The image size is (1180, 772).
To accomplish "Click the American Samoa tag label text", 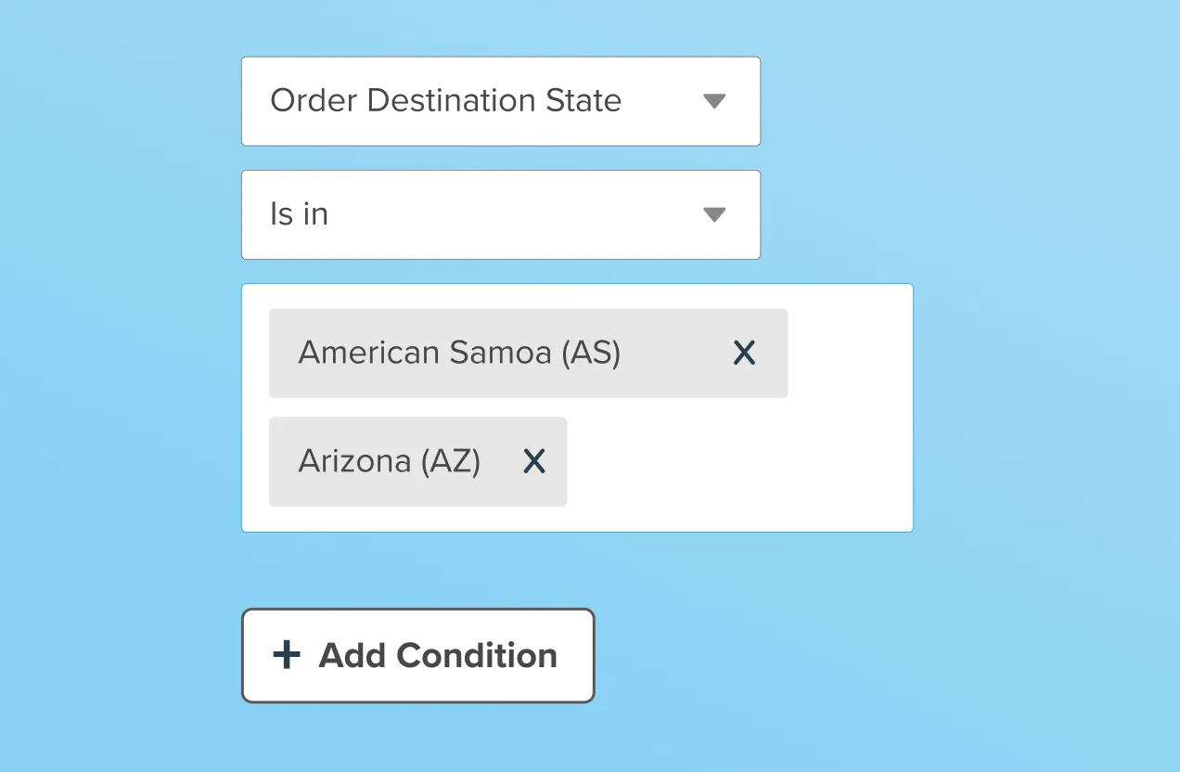I will [459, 353].
